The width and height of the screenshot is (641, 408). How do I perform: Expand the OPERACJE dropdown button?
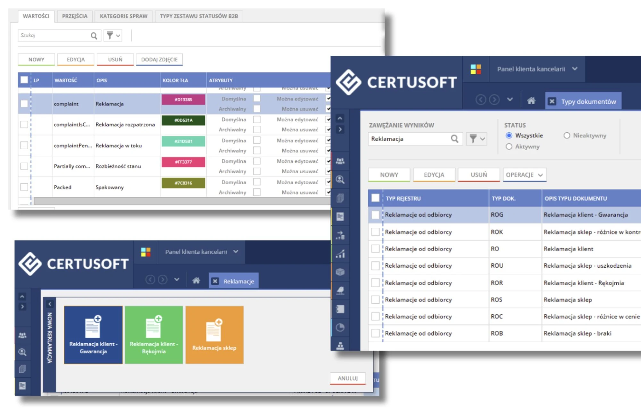[524, 175]
